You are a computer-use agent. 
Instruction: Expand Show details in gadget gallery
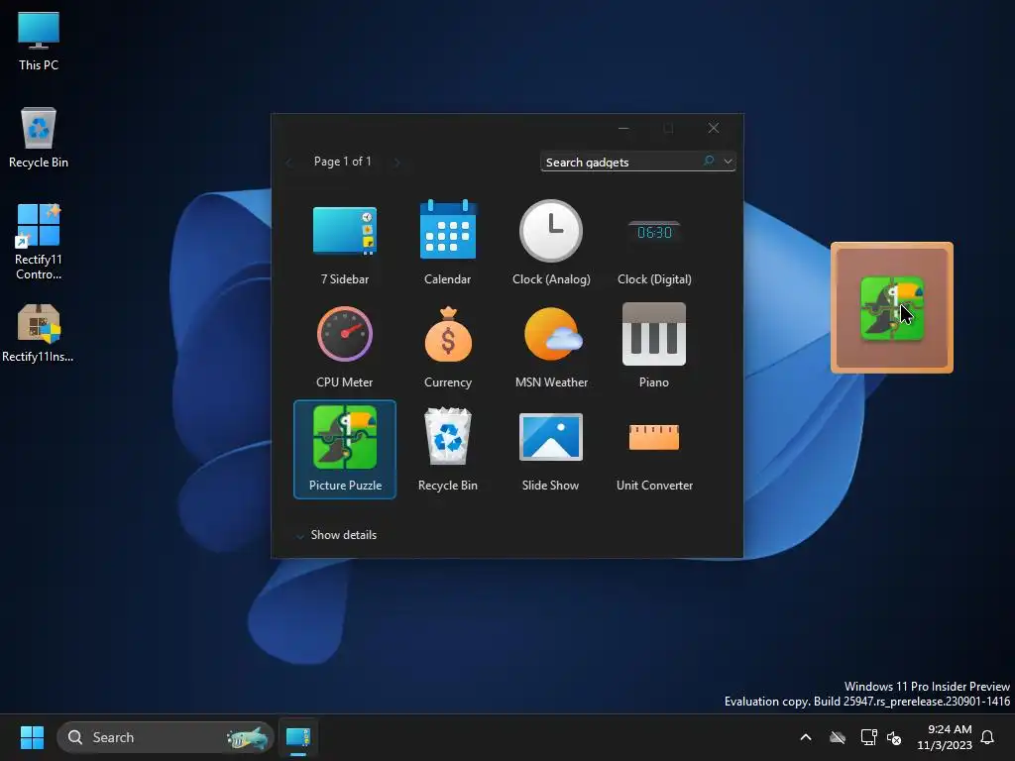(336, 535)
